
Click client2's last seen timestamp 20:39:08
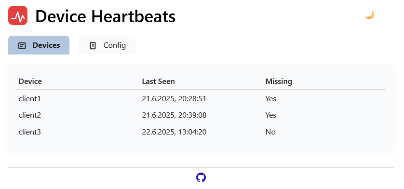click(174, 115)
